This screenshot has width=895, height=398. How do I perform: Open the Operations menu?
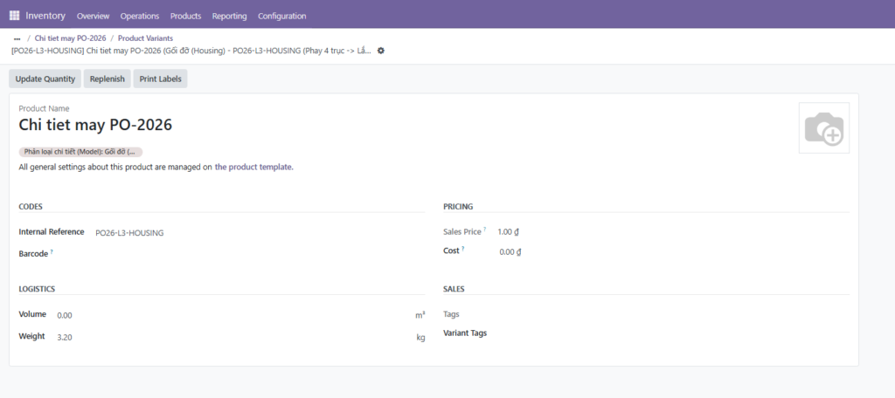(140, 16)
